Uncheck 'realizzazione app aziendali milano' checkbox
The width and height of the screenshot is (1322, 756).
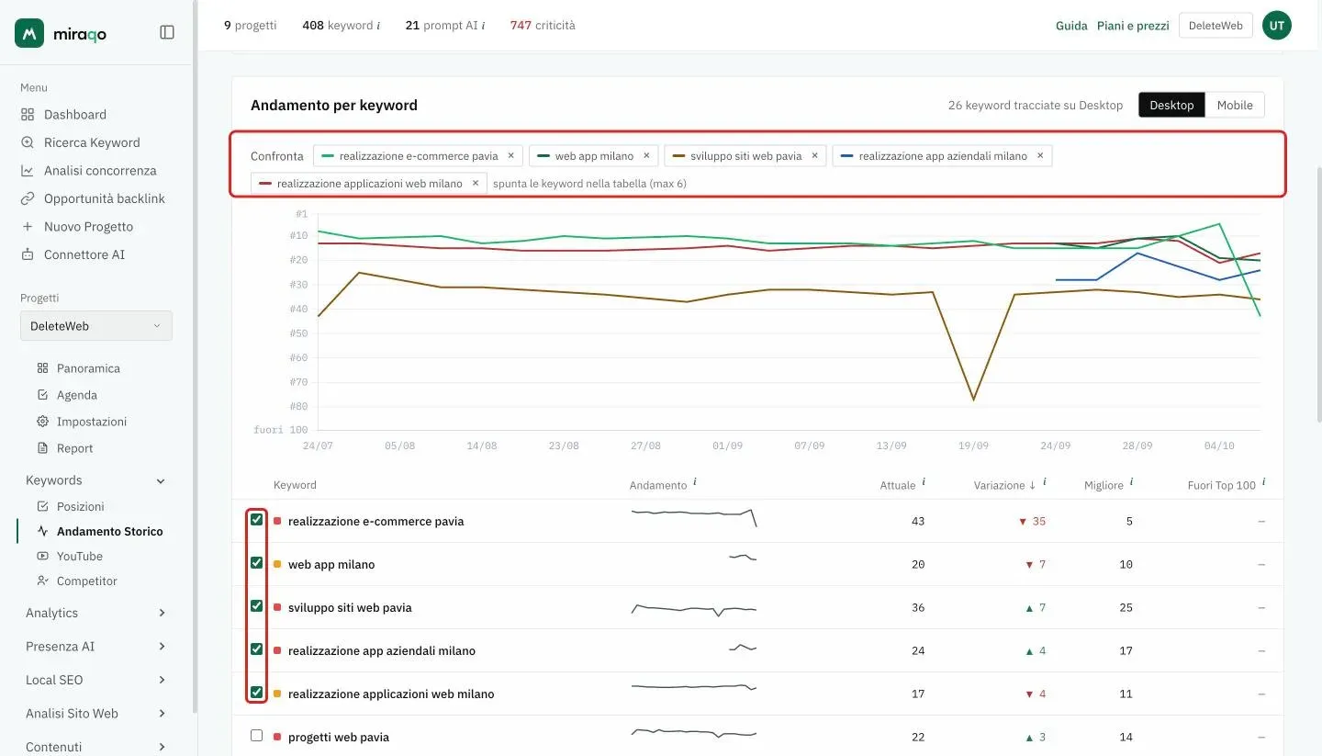pyautogui.click(x=257, y=649)
